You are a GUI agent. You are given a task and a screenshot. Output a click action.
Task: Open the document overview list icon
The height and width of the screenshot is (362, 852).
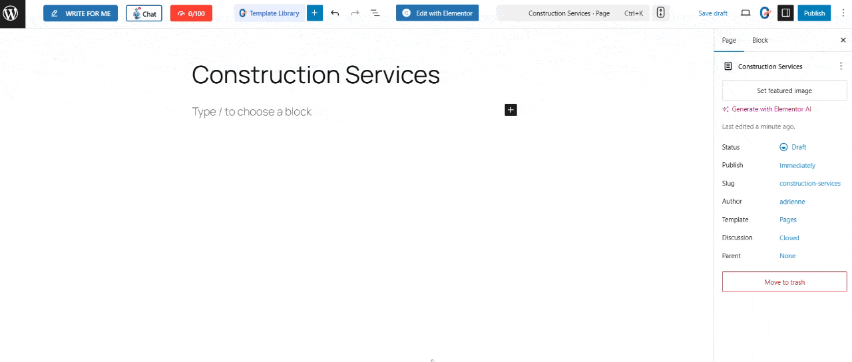pos(375,13)
